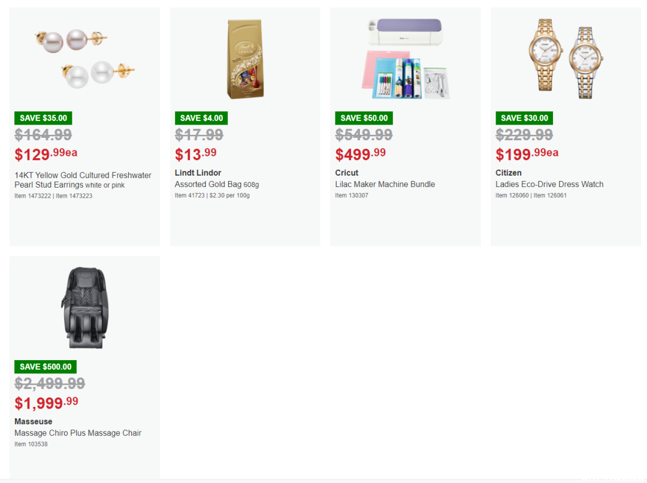Viewport: 647px width, 483px height.
Task: Open the Lindt Lindor brand name link
Action: [x=198, y=173]
